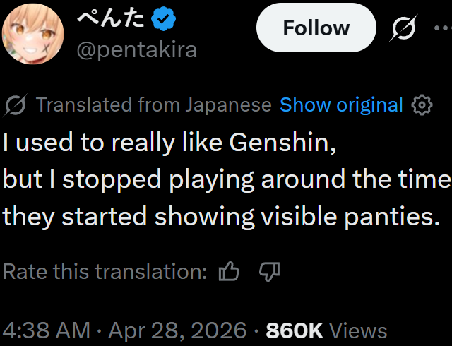Rate the translation with thumbs down

[270, 271]
